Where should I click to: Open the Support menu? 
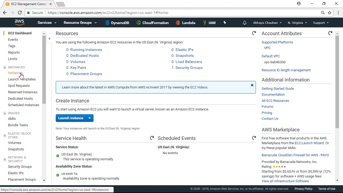click(320, 23)
